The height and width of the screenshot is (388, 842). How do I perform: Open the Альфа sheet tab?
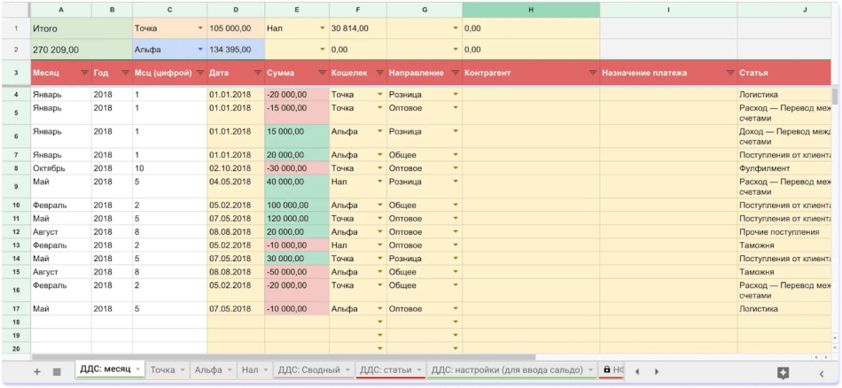pyautogui.click(x=207, y=369)
